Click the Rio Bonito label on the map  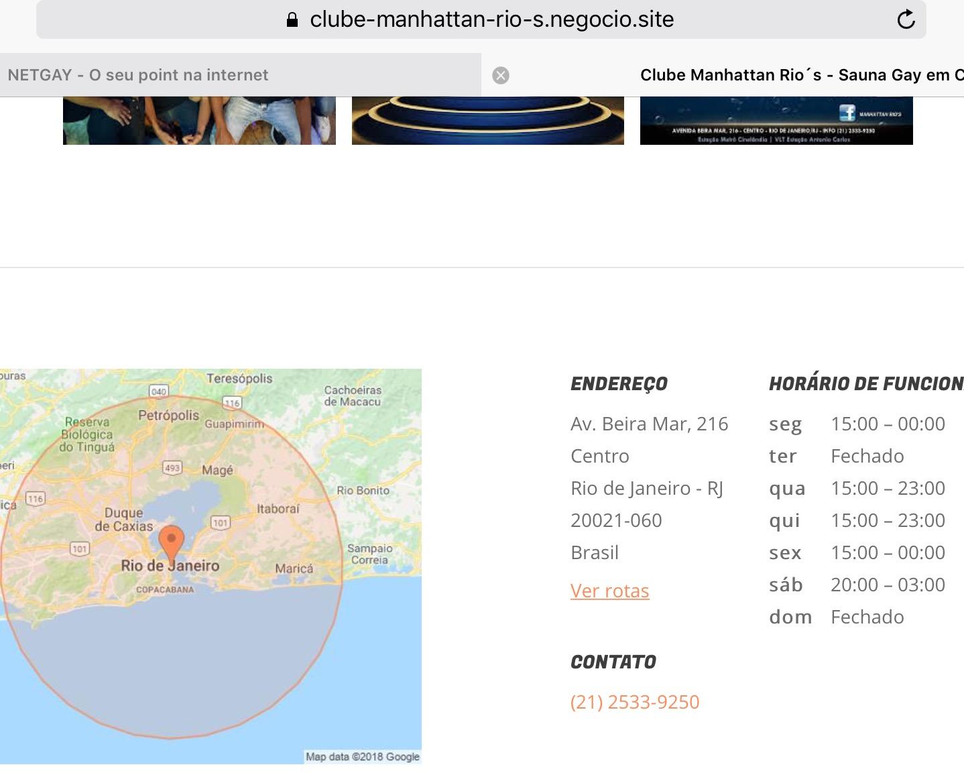coord(363,490)
